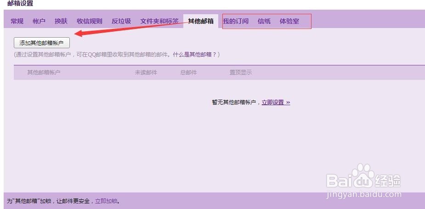Click the 其他邮箱帐户 column header
Image resolution: width=425 pixels, height=209 pixels.
[x=44, y=73]
